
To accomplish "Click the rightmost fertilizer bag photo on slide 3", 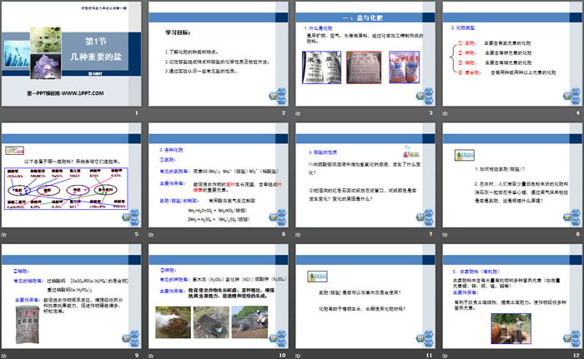I will click(408, 70).
